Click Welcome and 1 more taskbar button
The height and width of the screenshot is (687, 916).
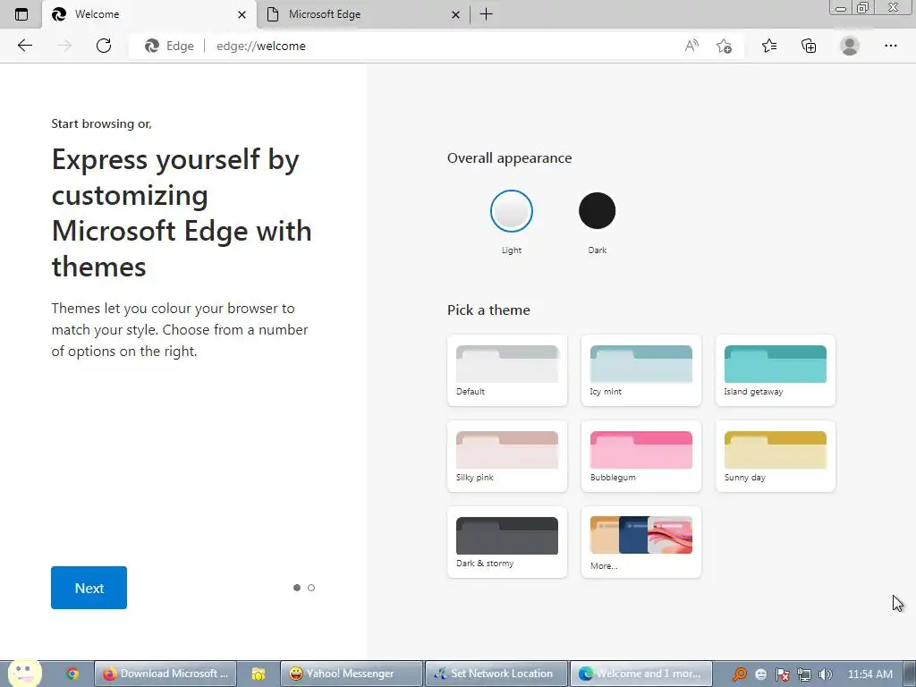640,674
